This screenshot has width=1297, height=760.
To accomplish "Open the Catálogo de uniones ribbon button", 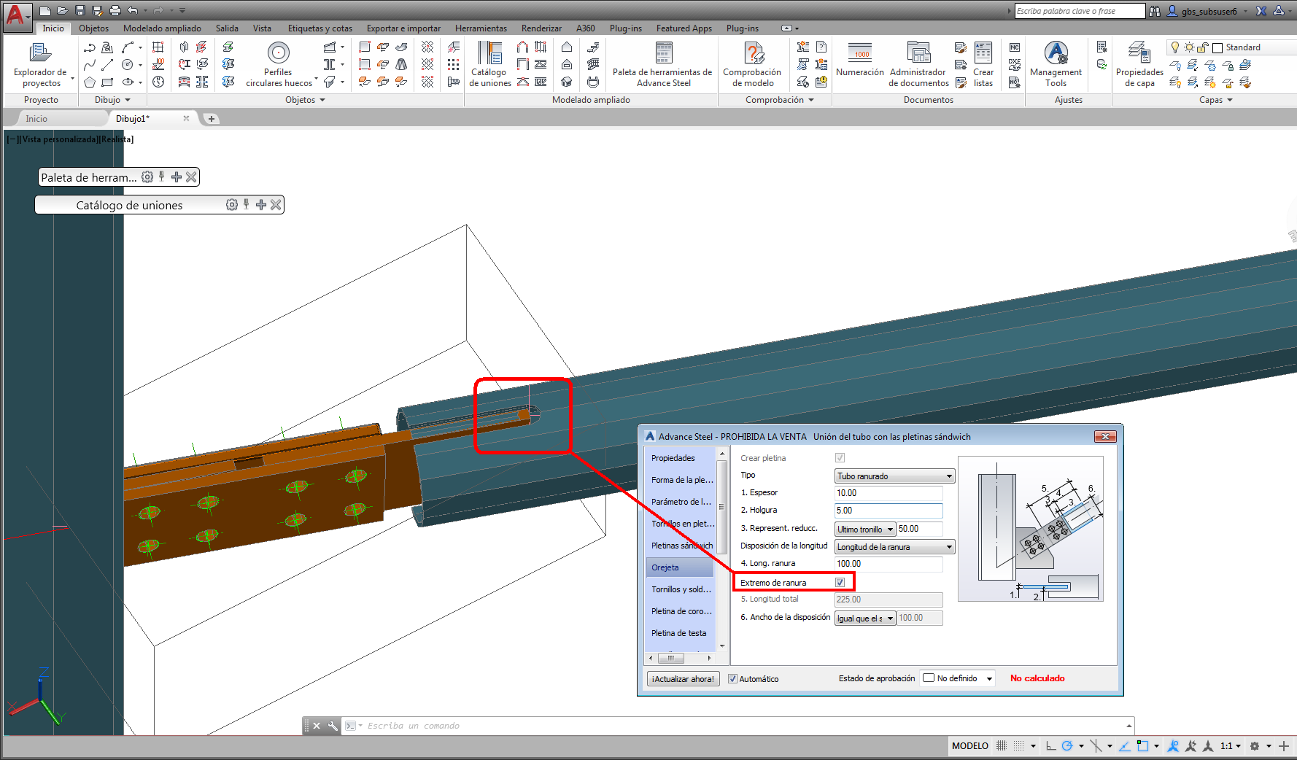I will [x=490, y=64].
